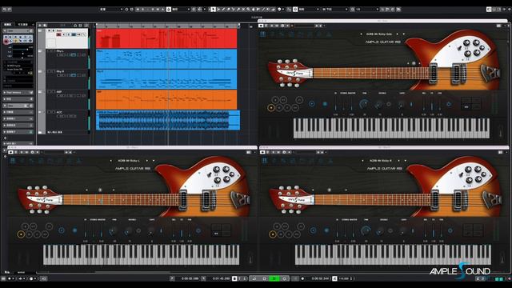Click the orange AMP MIDI clip
This screenshot has height=288, width=512.
166,99
